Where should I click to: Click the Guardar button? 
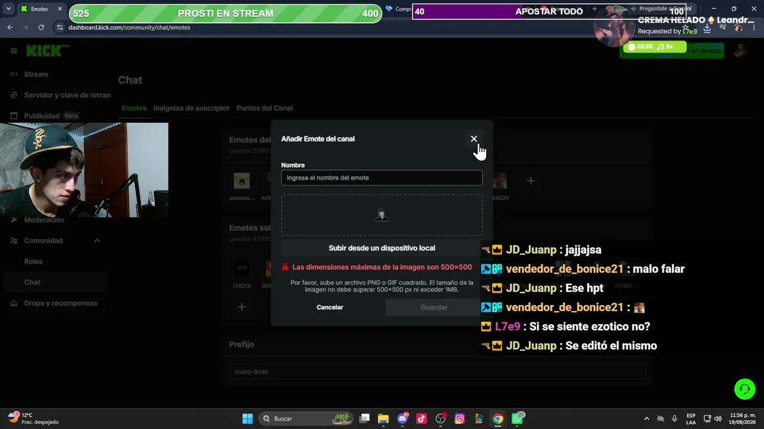pyautogui.click(x=434, y=307)
